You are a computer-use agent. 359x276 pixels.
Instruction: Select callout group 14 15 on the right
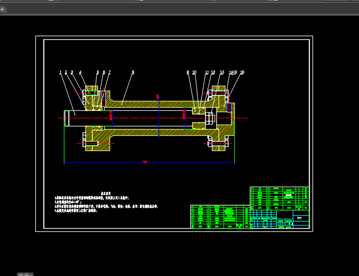pyautogui.click(x=232, y=71)
